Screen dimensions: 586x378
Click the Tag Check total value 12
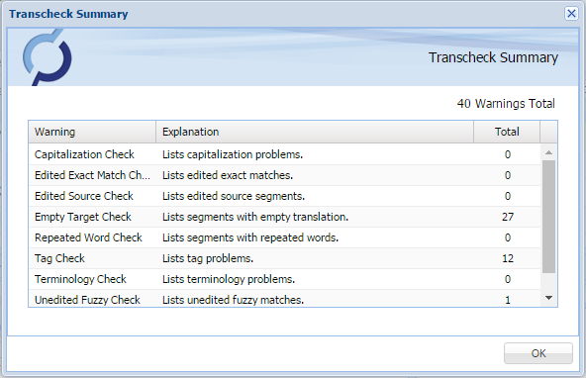point(508,258)
